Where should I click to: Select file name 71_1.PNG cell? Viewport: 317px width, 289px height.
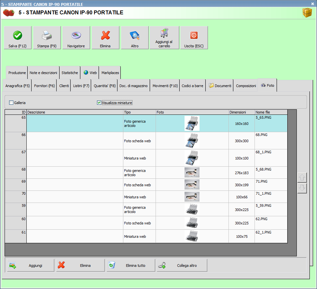pyautogui.click(x=271, y=197)
